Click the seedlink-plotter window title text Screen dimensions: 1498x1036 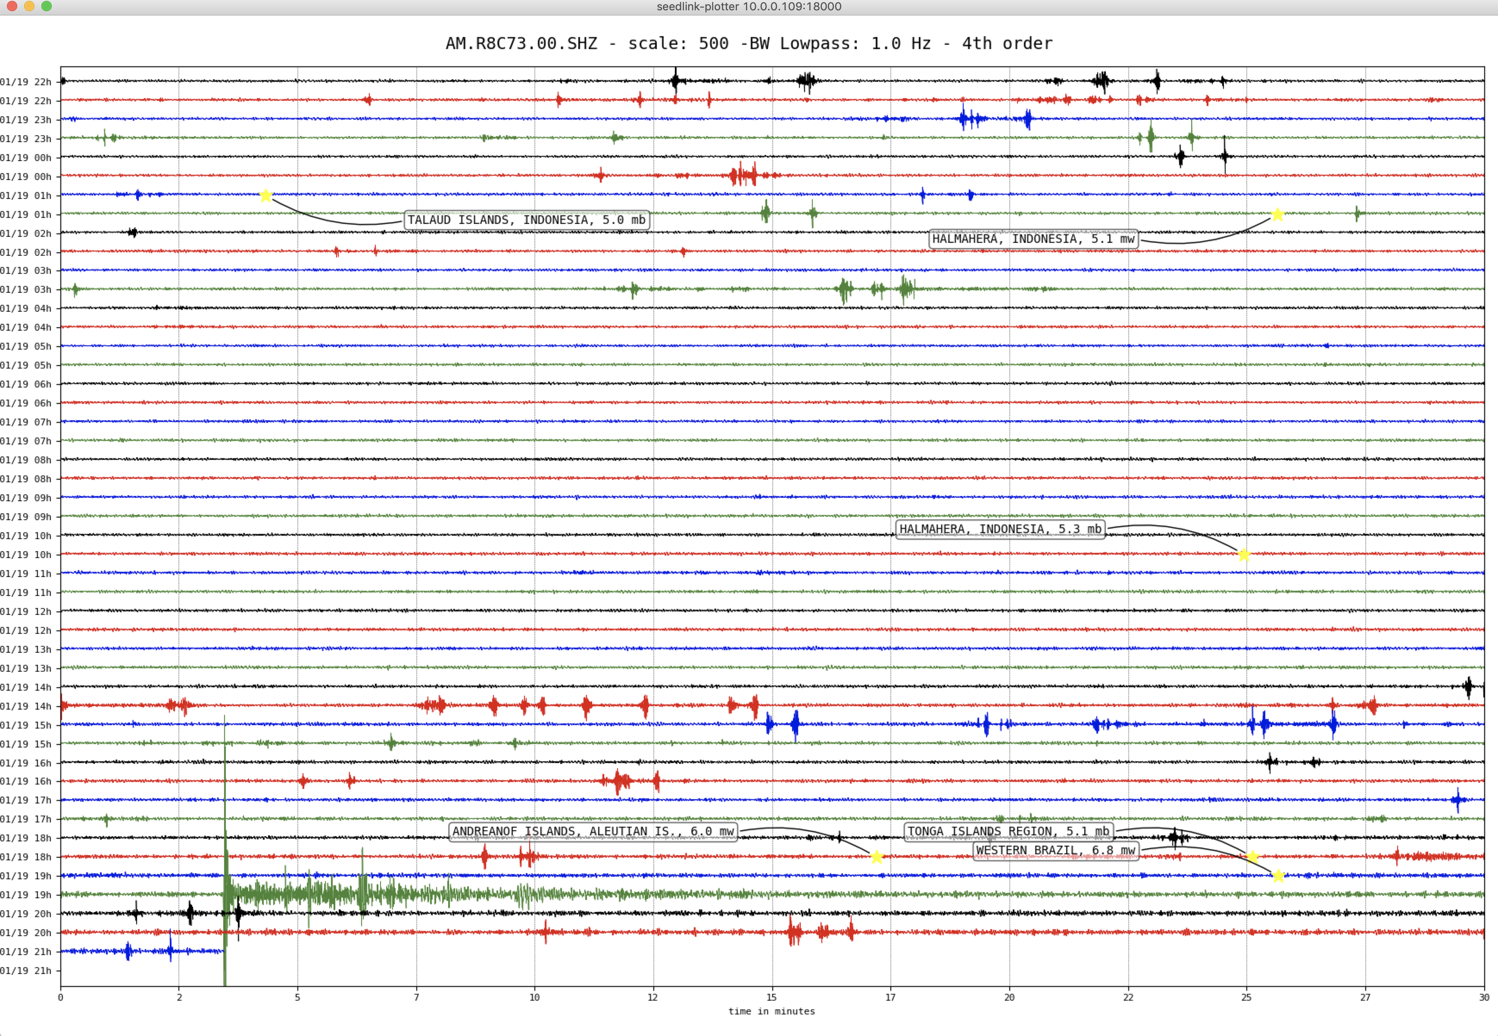(749, 6)
